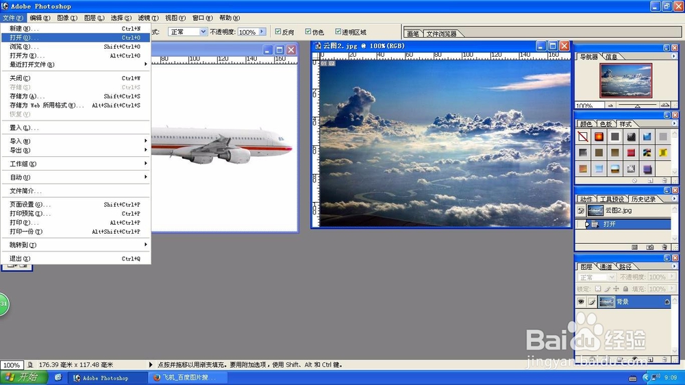
Task: Toggle brush paint indicator on 背景 layer
Action: [x=592, y=301]
